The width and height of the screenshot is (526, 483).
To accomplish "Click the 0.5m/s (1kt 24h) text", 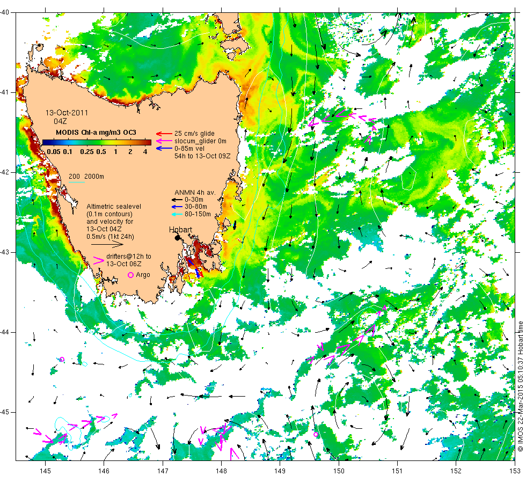I will coord(110,237).
